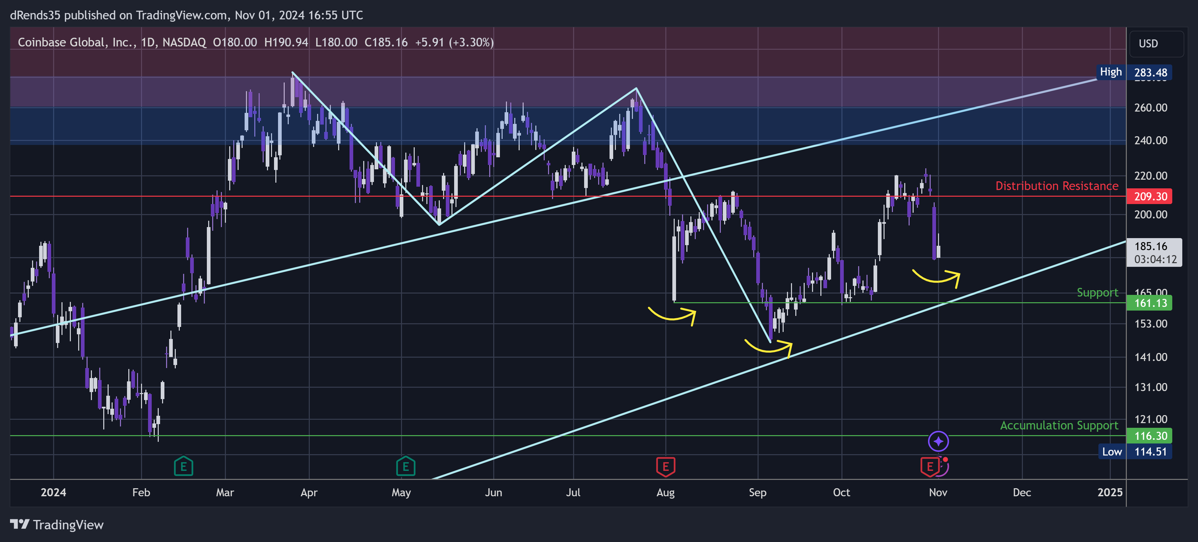
Task: Click the +5.91 (+3.30%) change value
Action: click(x=454, y=42)
